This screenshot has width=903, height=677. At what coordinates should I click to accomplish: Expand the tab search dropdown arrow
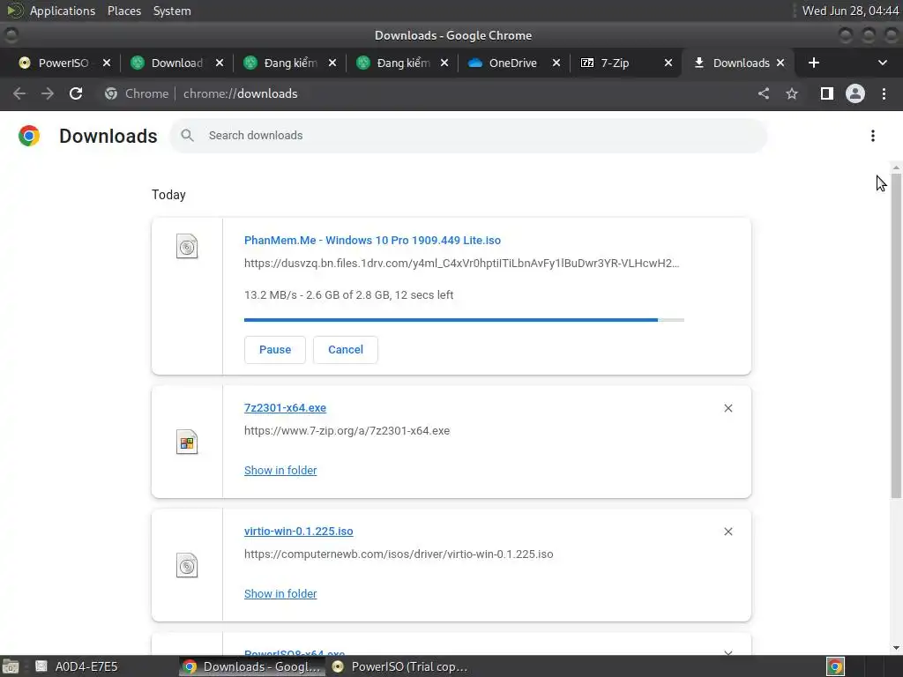coord(882,63)
